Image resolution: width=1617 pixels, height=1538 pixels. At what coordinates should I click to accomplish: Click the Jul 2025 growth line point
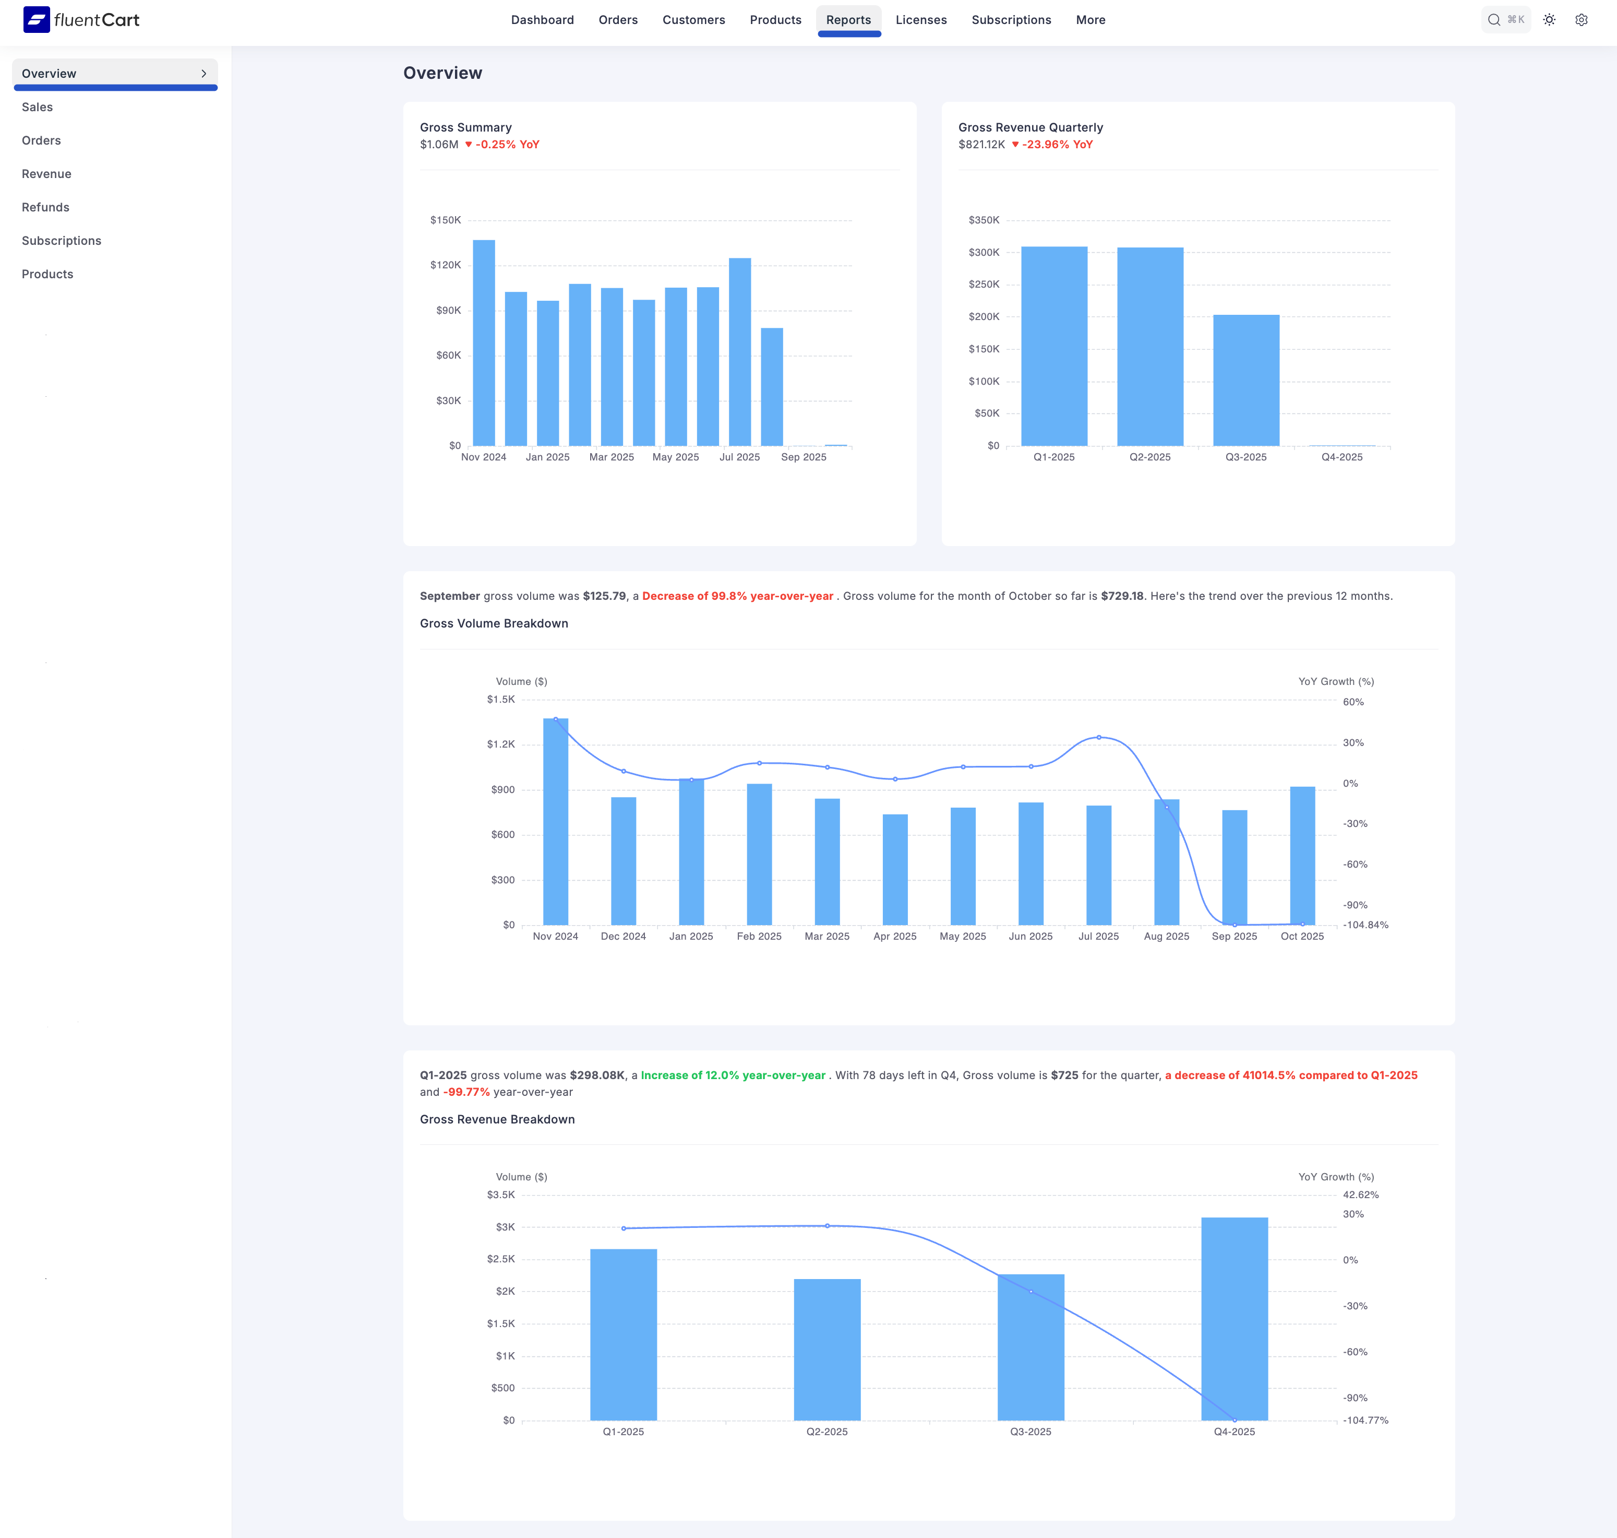[1098, 737]
